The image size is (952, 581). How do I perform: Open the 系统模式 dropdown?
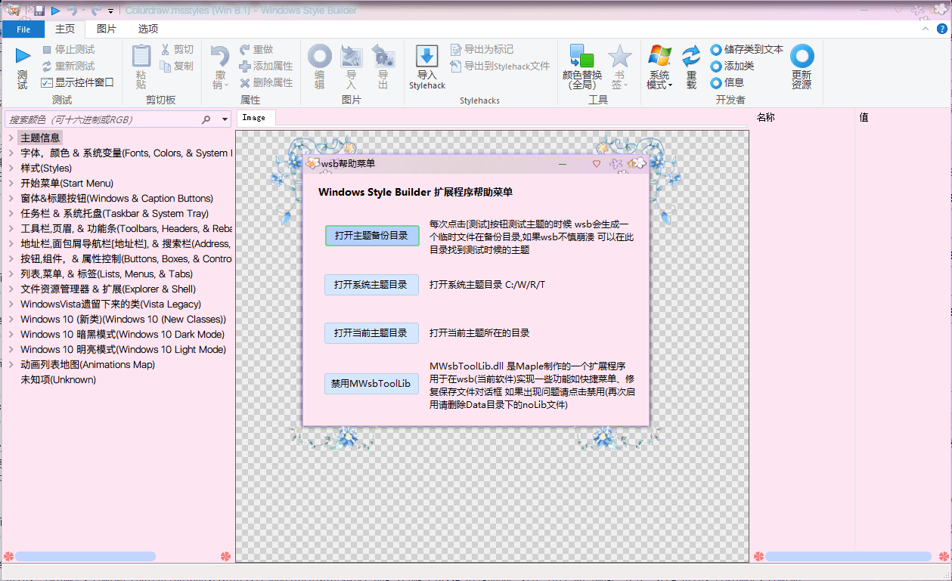click(x=659, y=67)
